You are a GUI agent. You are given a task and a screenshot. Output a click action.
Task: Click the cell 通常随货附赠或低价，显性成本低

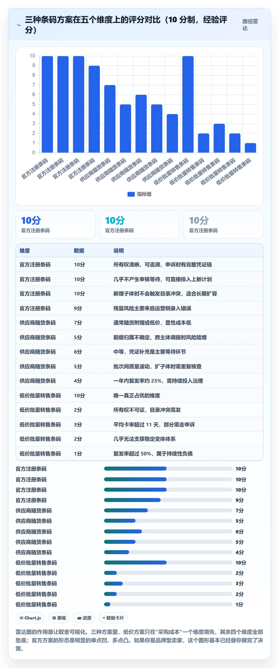point(152,323)
